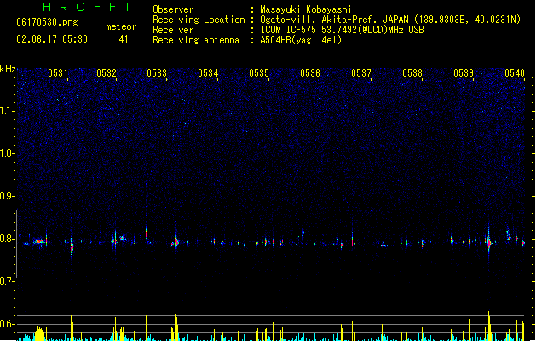Image resolution: width=536 pixels, height=341 pixels.
Task: Click the meteor count value 41
Action: [x=124, y=39]
